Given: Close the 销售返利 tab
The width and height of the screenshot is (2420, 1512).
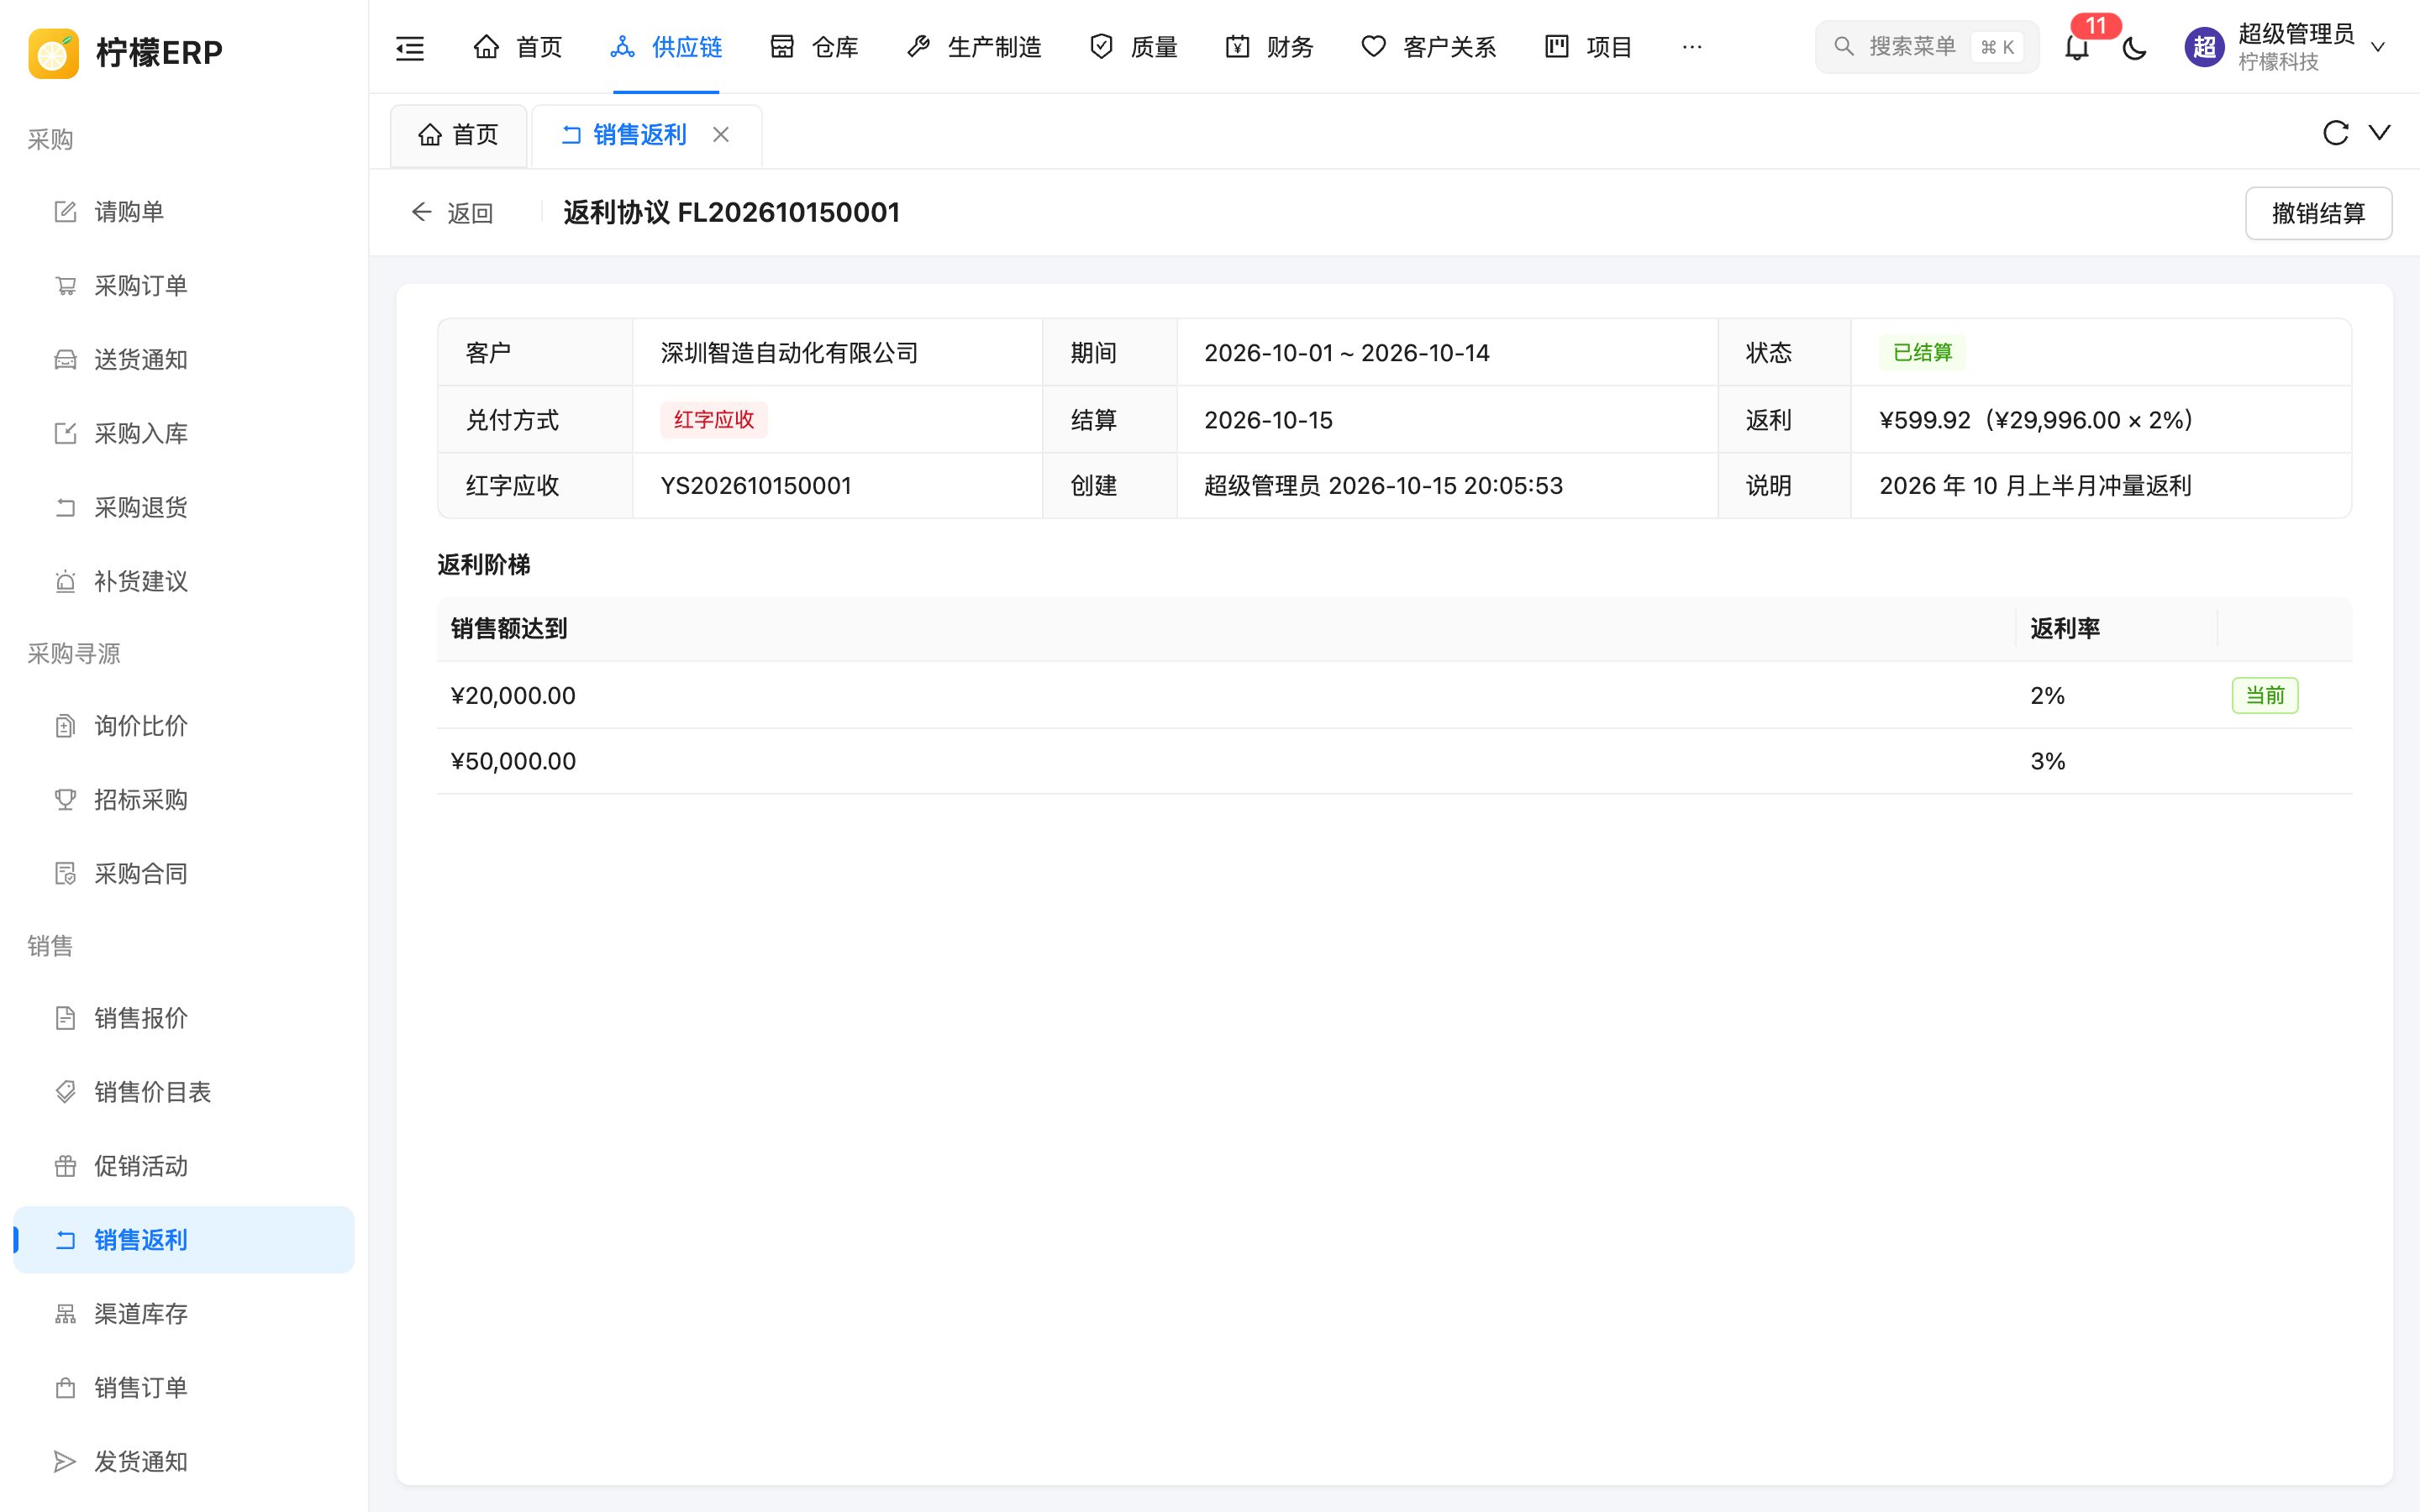Looking at the screenshot, I should pyautogui.click(x=721, y=134).
